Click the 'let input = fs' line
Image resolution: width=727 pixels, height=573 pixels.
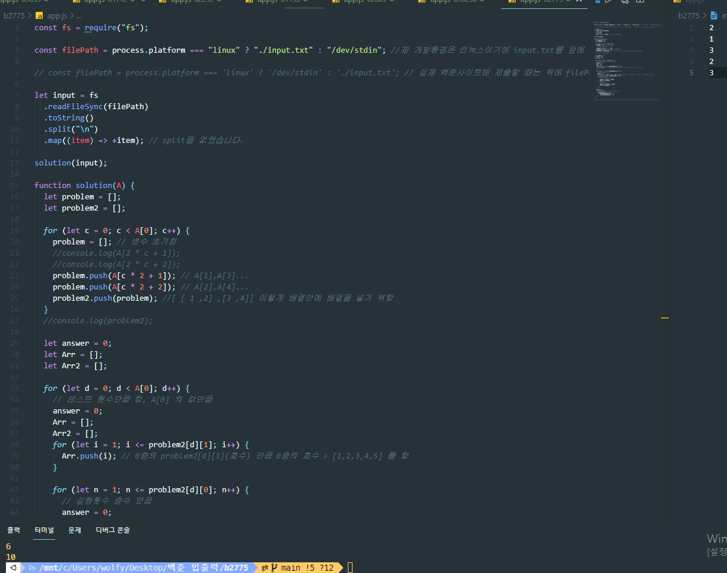pos(66,95)
